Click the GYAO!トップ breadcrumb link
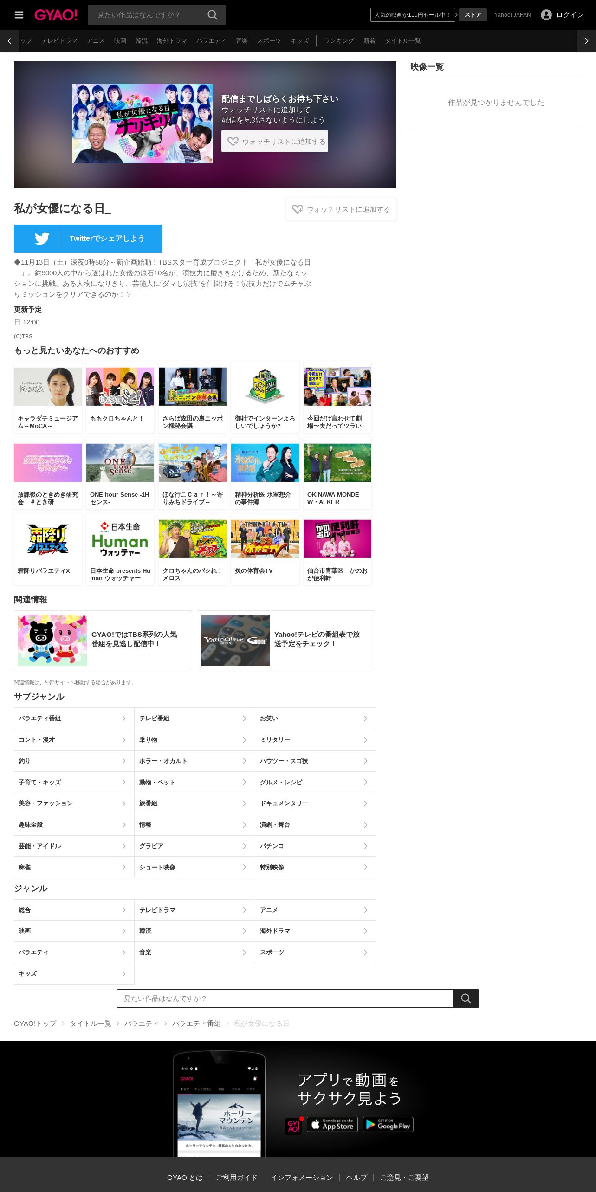The image size is (596, 1192). [35, 1024]
